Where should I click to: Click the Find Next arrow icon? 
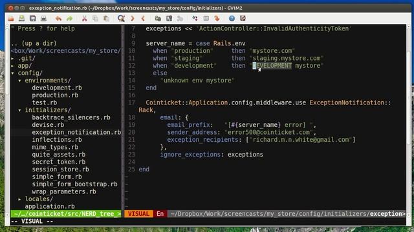(x=132, y=18)
